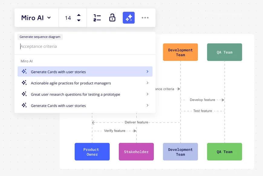Viewport: 263px width, 176px height.
Task: Expand chevron beside Actionable agile practices
Action: 148,83
